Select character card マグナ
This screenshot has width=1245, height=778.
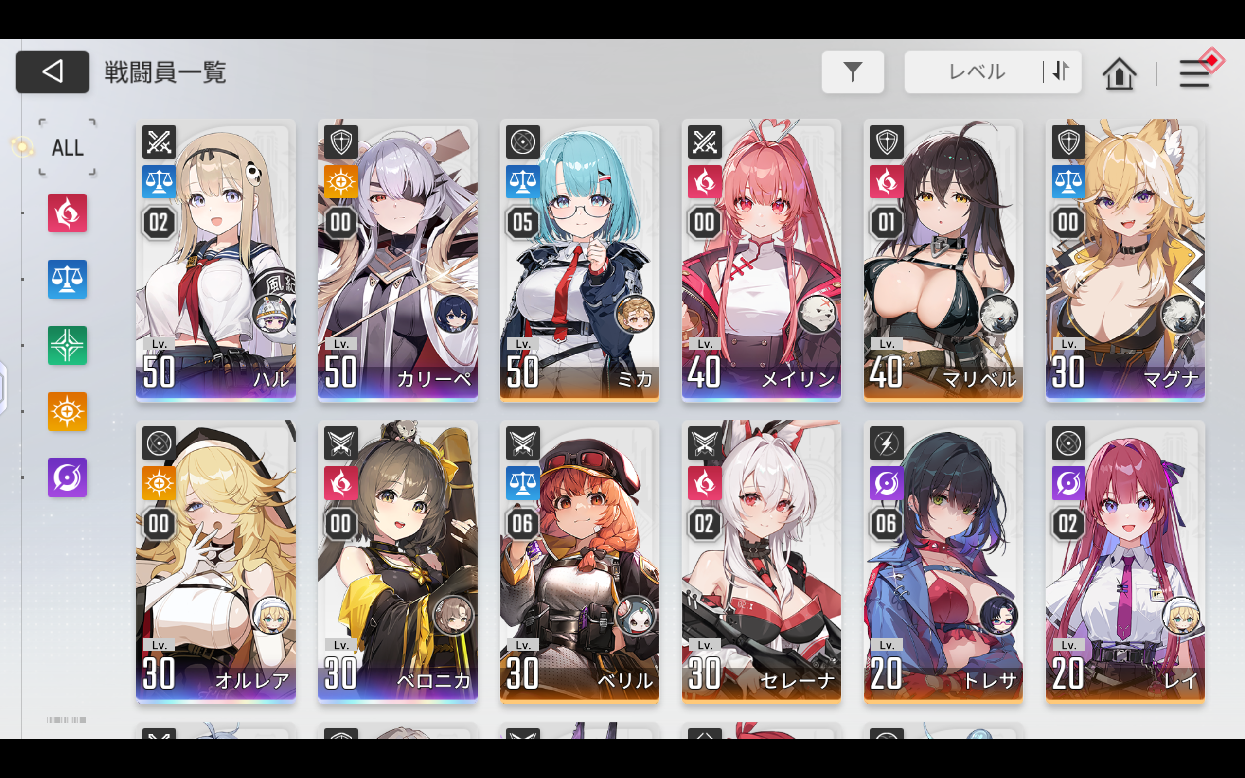(x=1125, y=260)
